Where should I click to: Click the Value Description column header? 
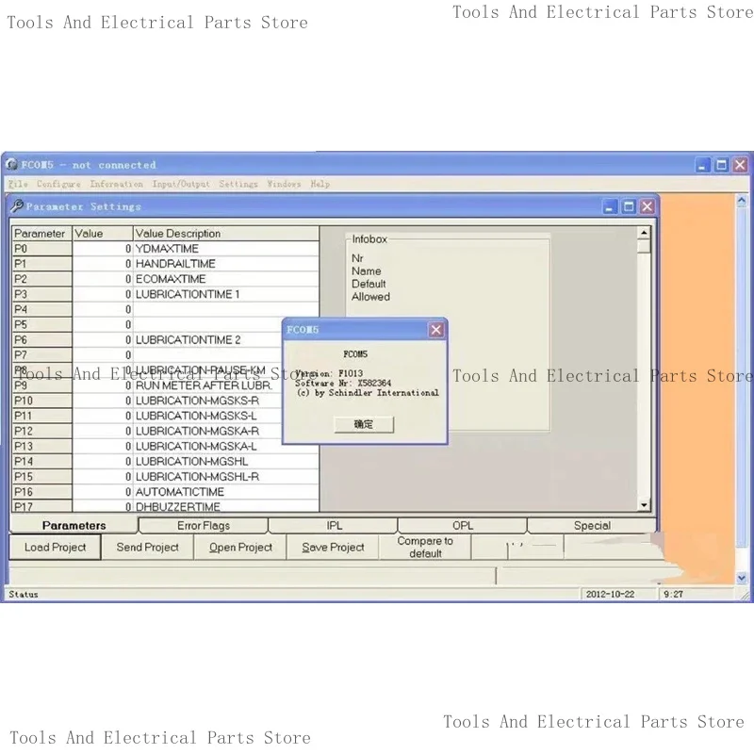click(x=226, y=234)
